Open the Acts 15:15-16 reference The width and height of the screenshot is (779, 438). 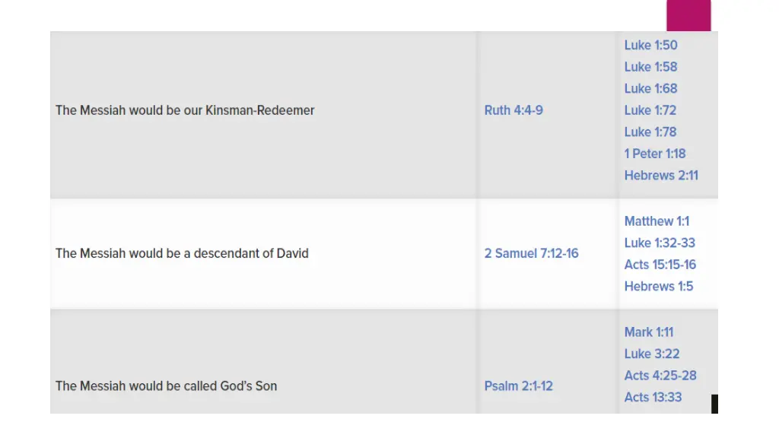660,265
